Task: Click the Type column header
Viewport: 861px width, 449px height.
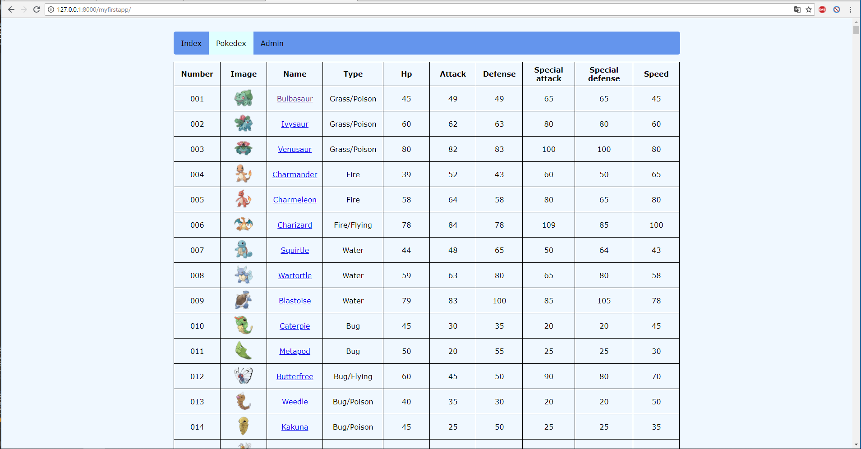Action: [x=353, y=74]
